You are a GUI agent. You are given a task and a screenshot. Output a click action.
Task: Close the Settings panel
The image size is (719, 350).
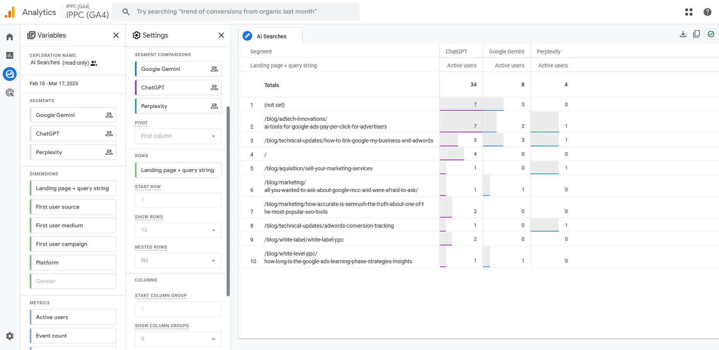221,35
